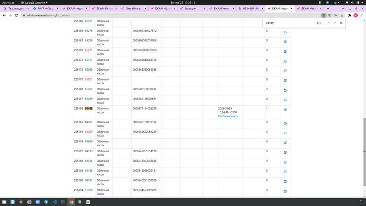
Task: Reload the current page
Action: pos(16,15)
